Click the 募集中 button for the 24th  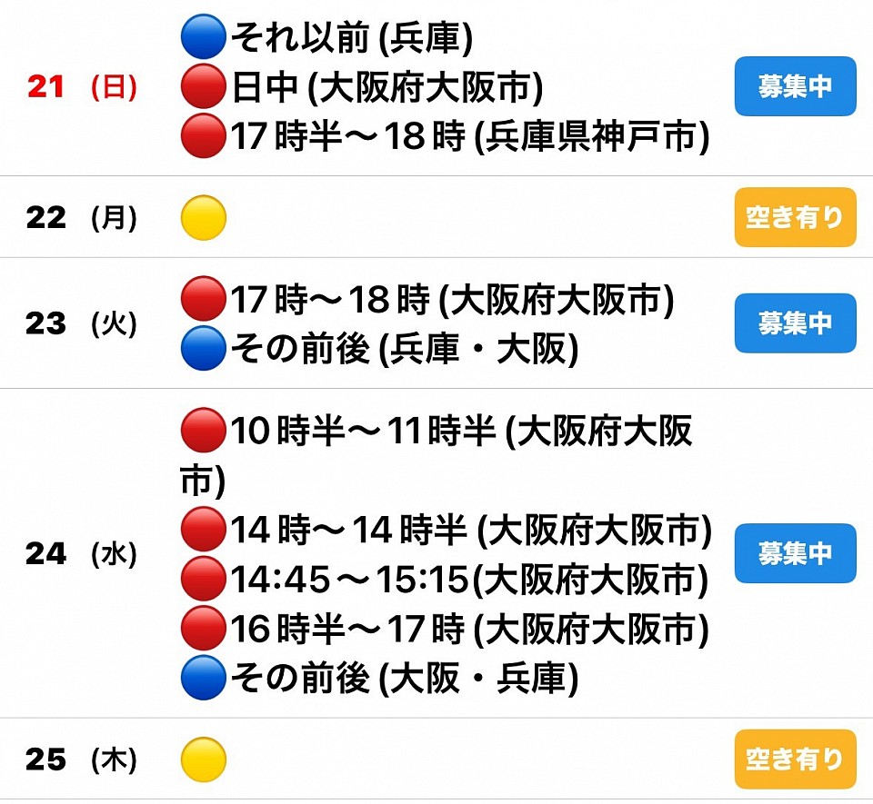point(795,552)
